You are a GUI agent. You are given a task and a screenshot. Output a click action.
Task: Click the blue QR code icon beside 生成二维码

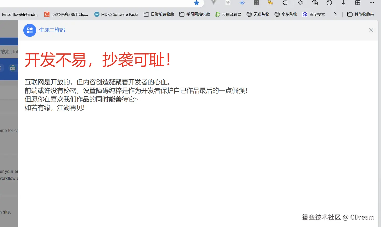click(x=30, y=30)
